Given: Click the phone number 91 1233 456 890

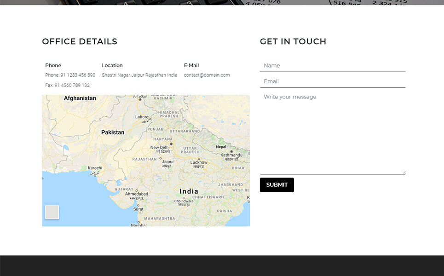Looking at the screenshot, I should 77,75.
